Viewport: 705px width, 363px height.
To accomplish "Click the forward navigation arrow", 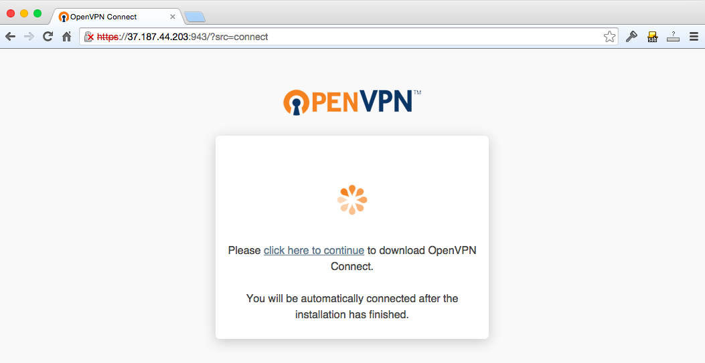I will click(29, 37).
